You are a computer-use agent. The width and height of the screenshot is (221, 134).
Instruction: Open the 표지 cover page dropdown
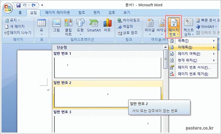[x=12, y=20]
